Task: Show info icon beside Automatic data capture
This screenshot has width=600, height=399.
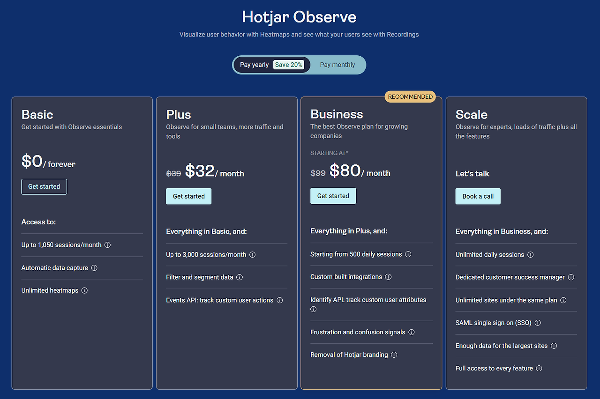Action: (94, 268)
